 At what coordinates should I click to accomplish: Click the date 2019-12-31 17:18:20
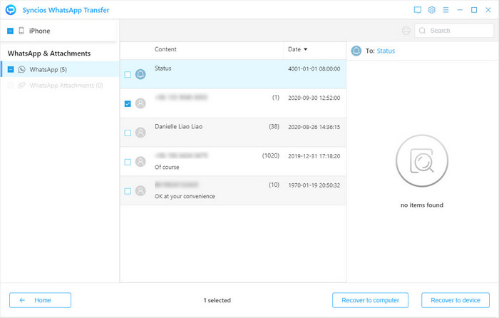click(x=314, y=156)
